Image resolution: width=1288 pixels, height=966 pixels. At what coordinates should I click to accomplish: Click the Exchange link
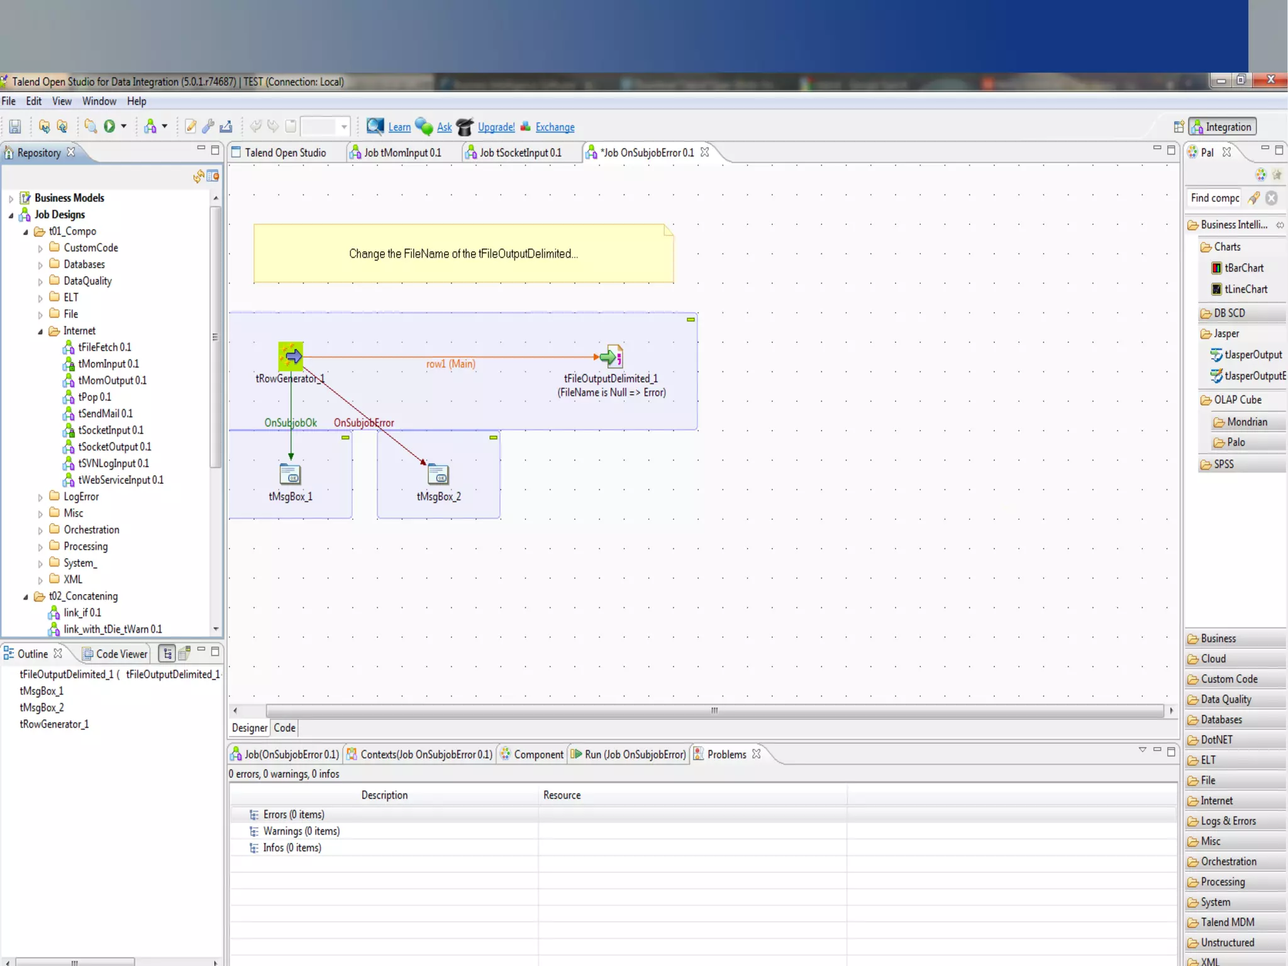point(555,127)
